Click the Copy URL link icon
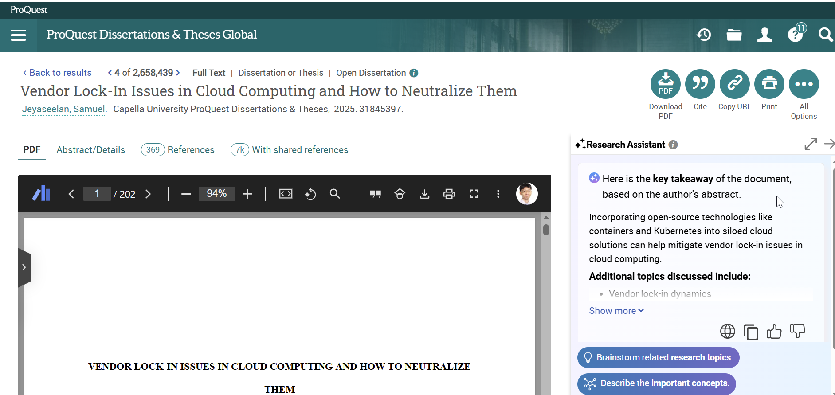The image size is (835, 395). click(x=734, y=84)
